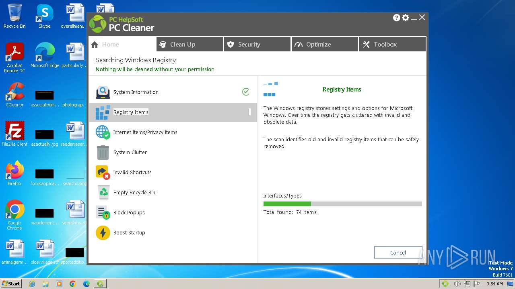Click the Registry Items heading
This screenshot has height=289, width=515.
click(x=342, y=90)
